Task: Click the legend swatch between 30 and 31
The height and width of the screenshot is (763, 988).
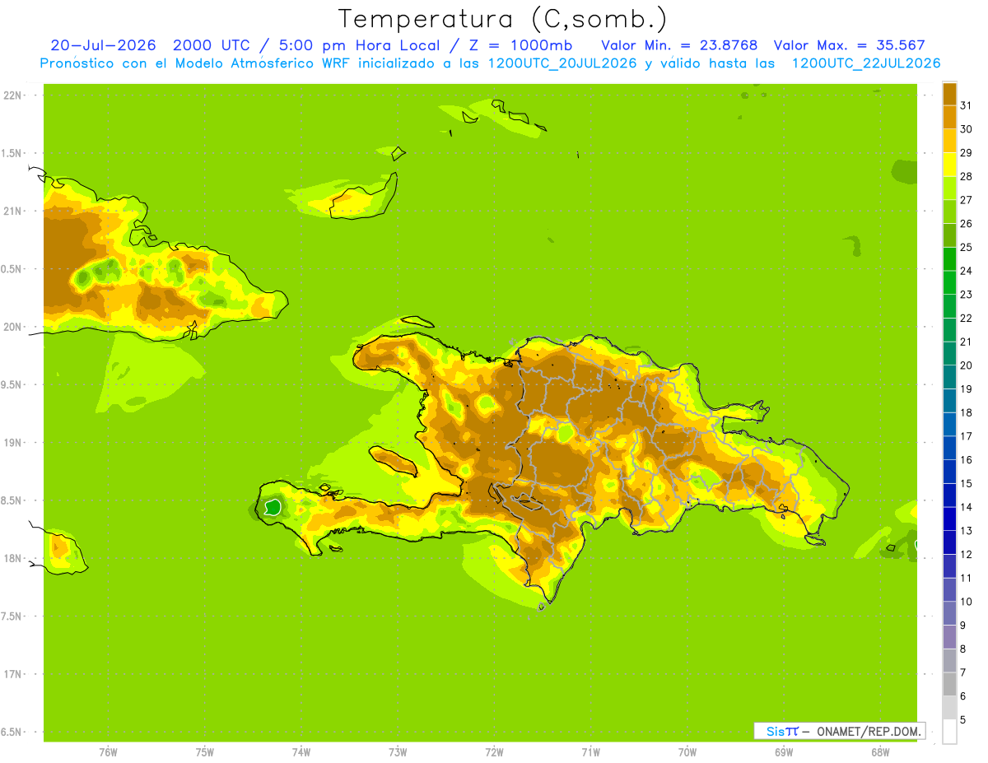Action: point(949,117)
